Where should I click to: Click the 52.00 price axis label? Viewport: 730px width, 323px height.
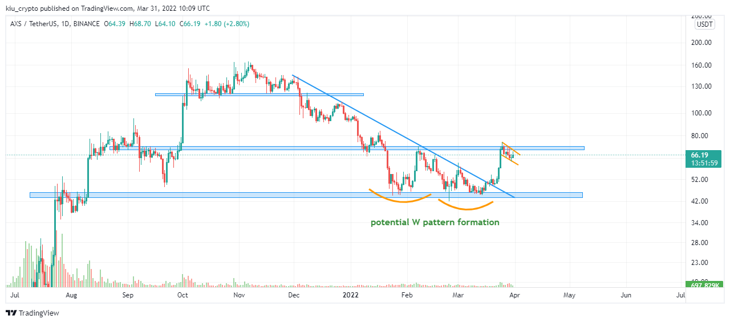pyautogui.click(x=701, y=180)
